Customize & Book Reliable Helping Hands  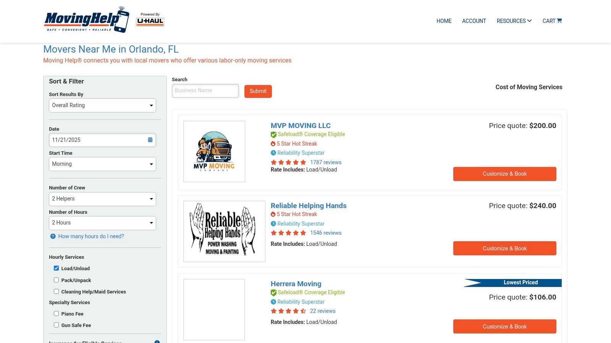pyautogui.click(x=504, y=248)
